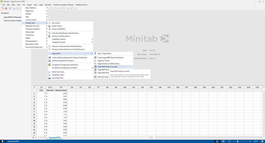Viewport: 265px width, 143px height.
Task: Expand Acceptance Sampling by Variables submenu
Action: pyautogui.click(x=70, y=68)
